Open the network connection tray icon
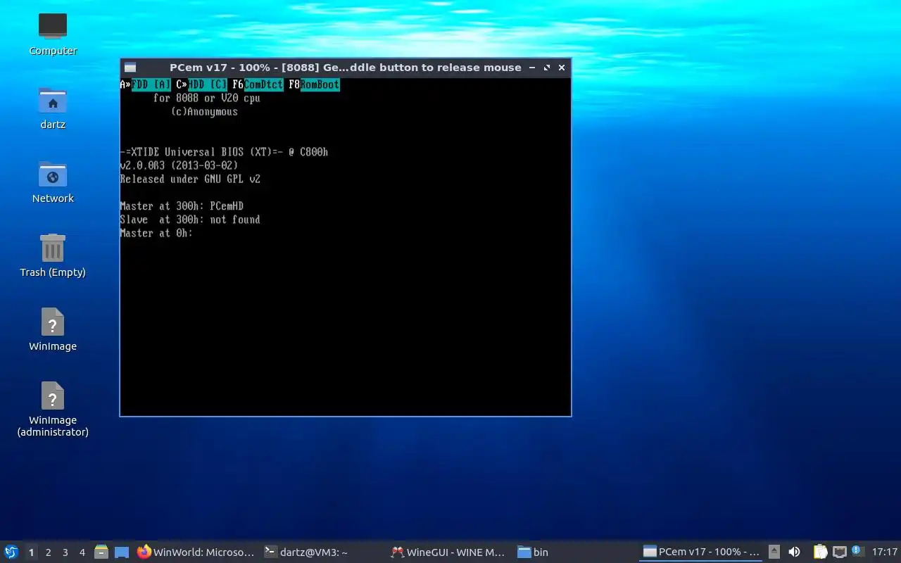 coord(839,552)
